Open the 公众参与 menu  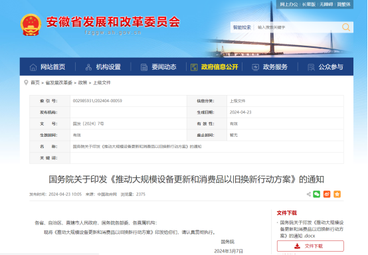[x=325, y=67]
